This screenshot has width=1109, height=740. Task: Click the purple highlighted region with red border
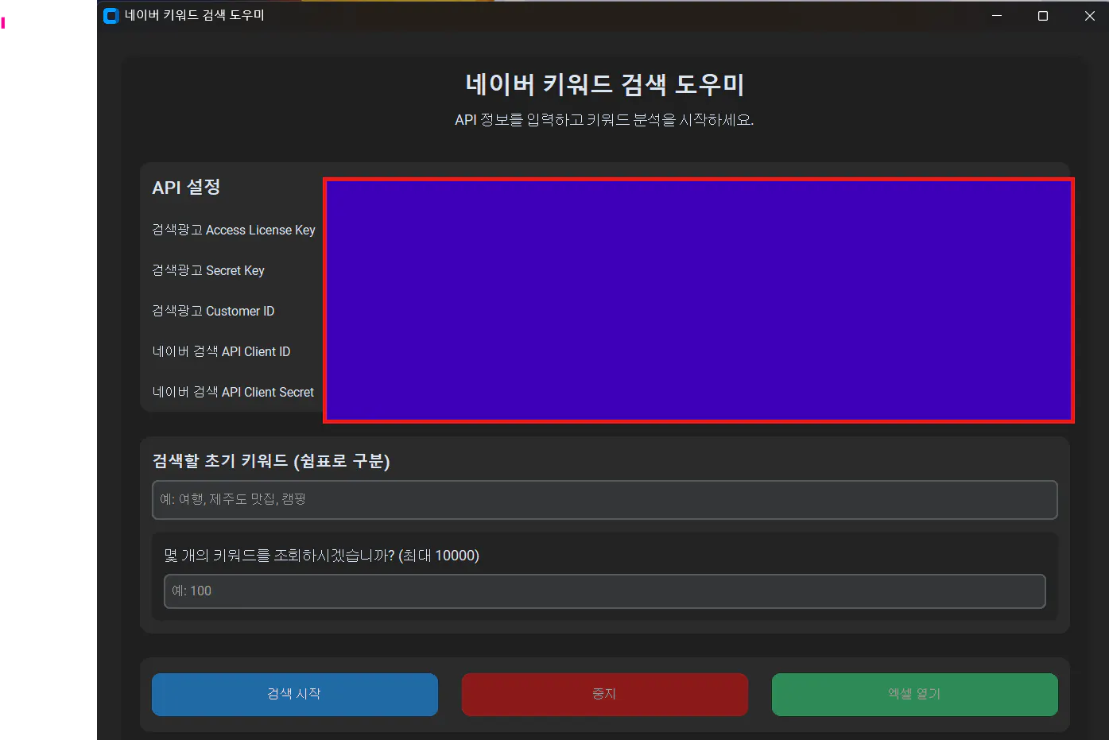coord(698,300)
